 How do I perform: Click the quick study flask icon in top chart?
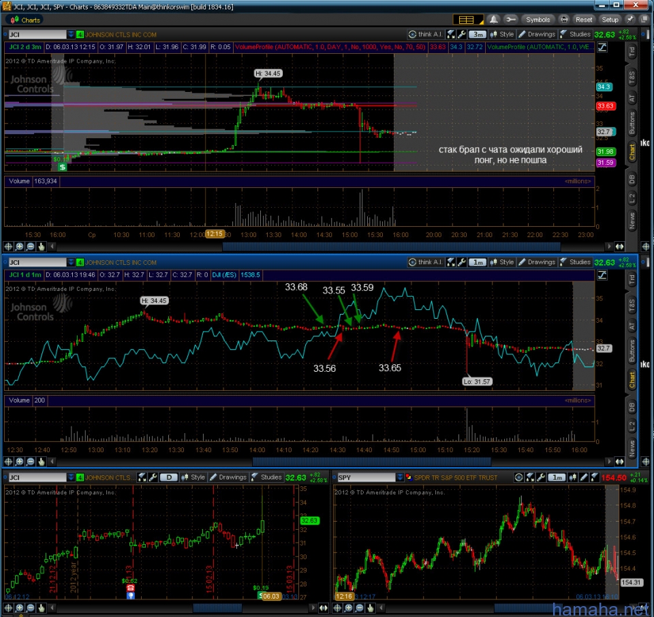(450, 34)
